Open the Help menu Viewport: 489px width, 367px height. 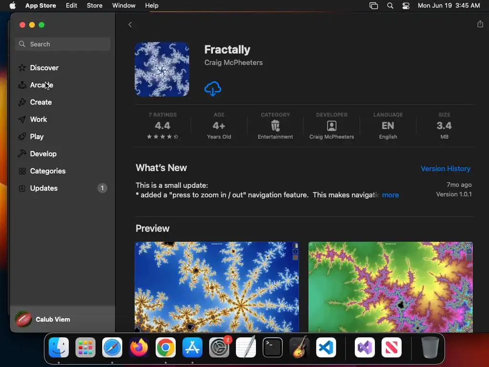(151, 6)
